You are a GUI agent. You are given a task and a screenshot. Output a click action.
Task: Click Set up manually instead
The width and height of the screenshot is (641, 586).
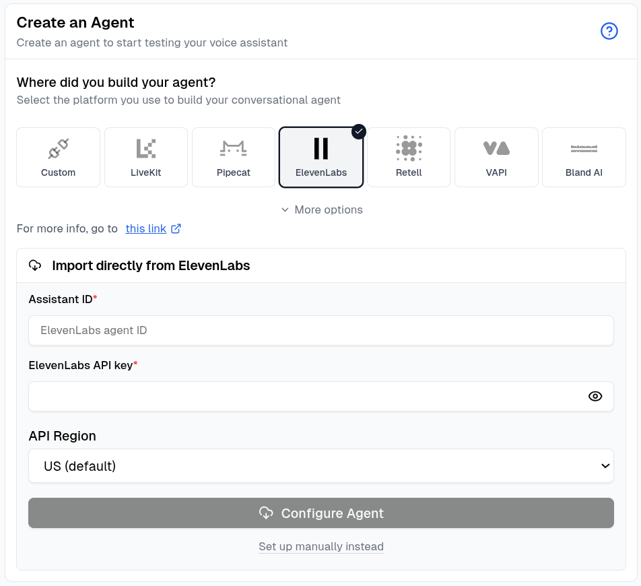(x=321, y=547)
